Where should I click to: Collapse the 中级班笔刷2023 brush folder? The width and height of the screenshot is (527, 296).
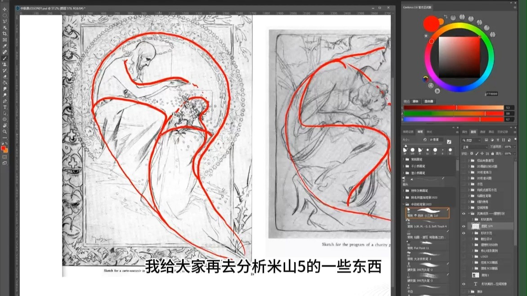[404, 204]
